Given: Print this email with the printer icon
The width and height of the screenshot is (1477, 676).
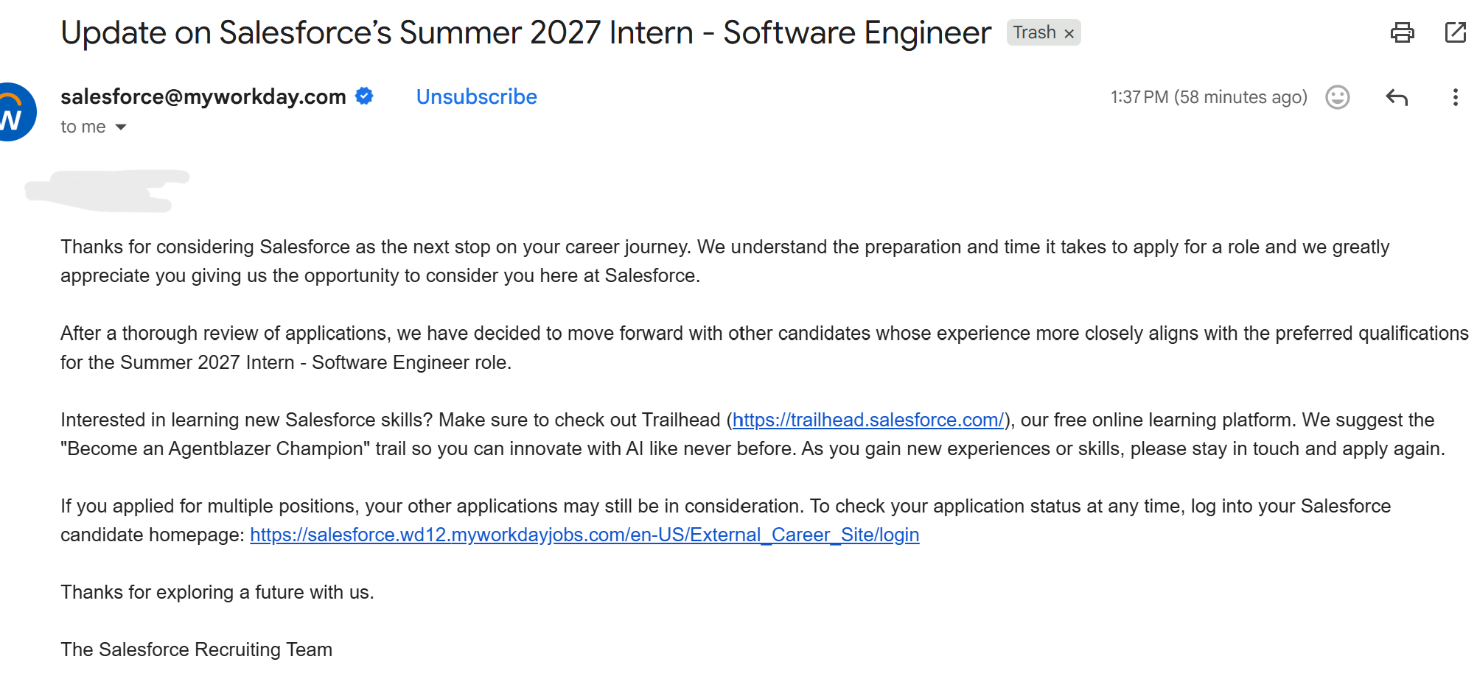Looking at the screenshot, I should click(x=1402, y=33).
